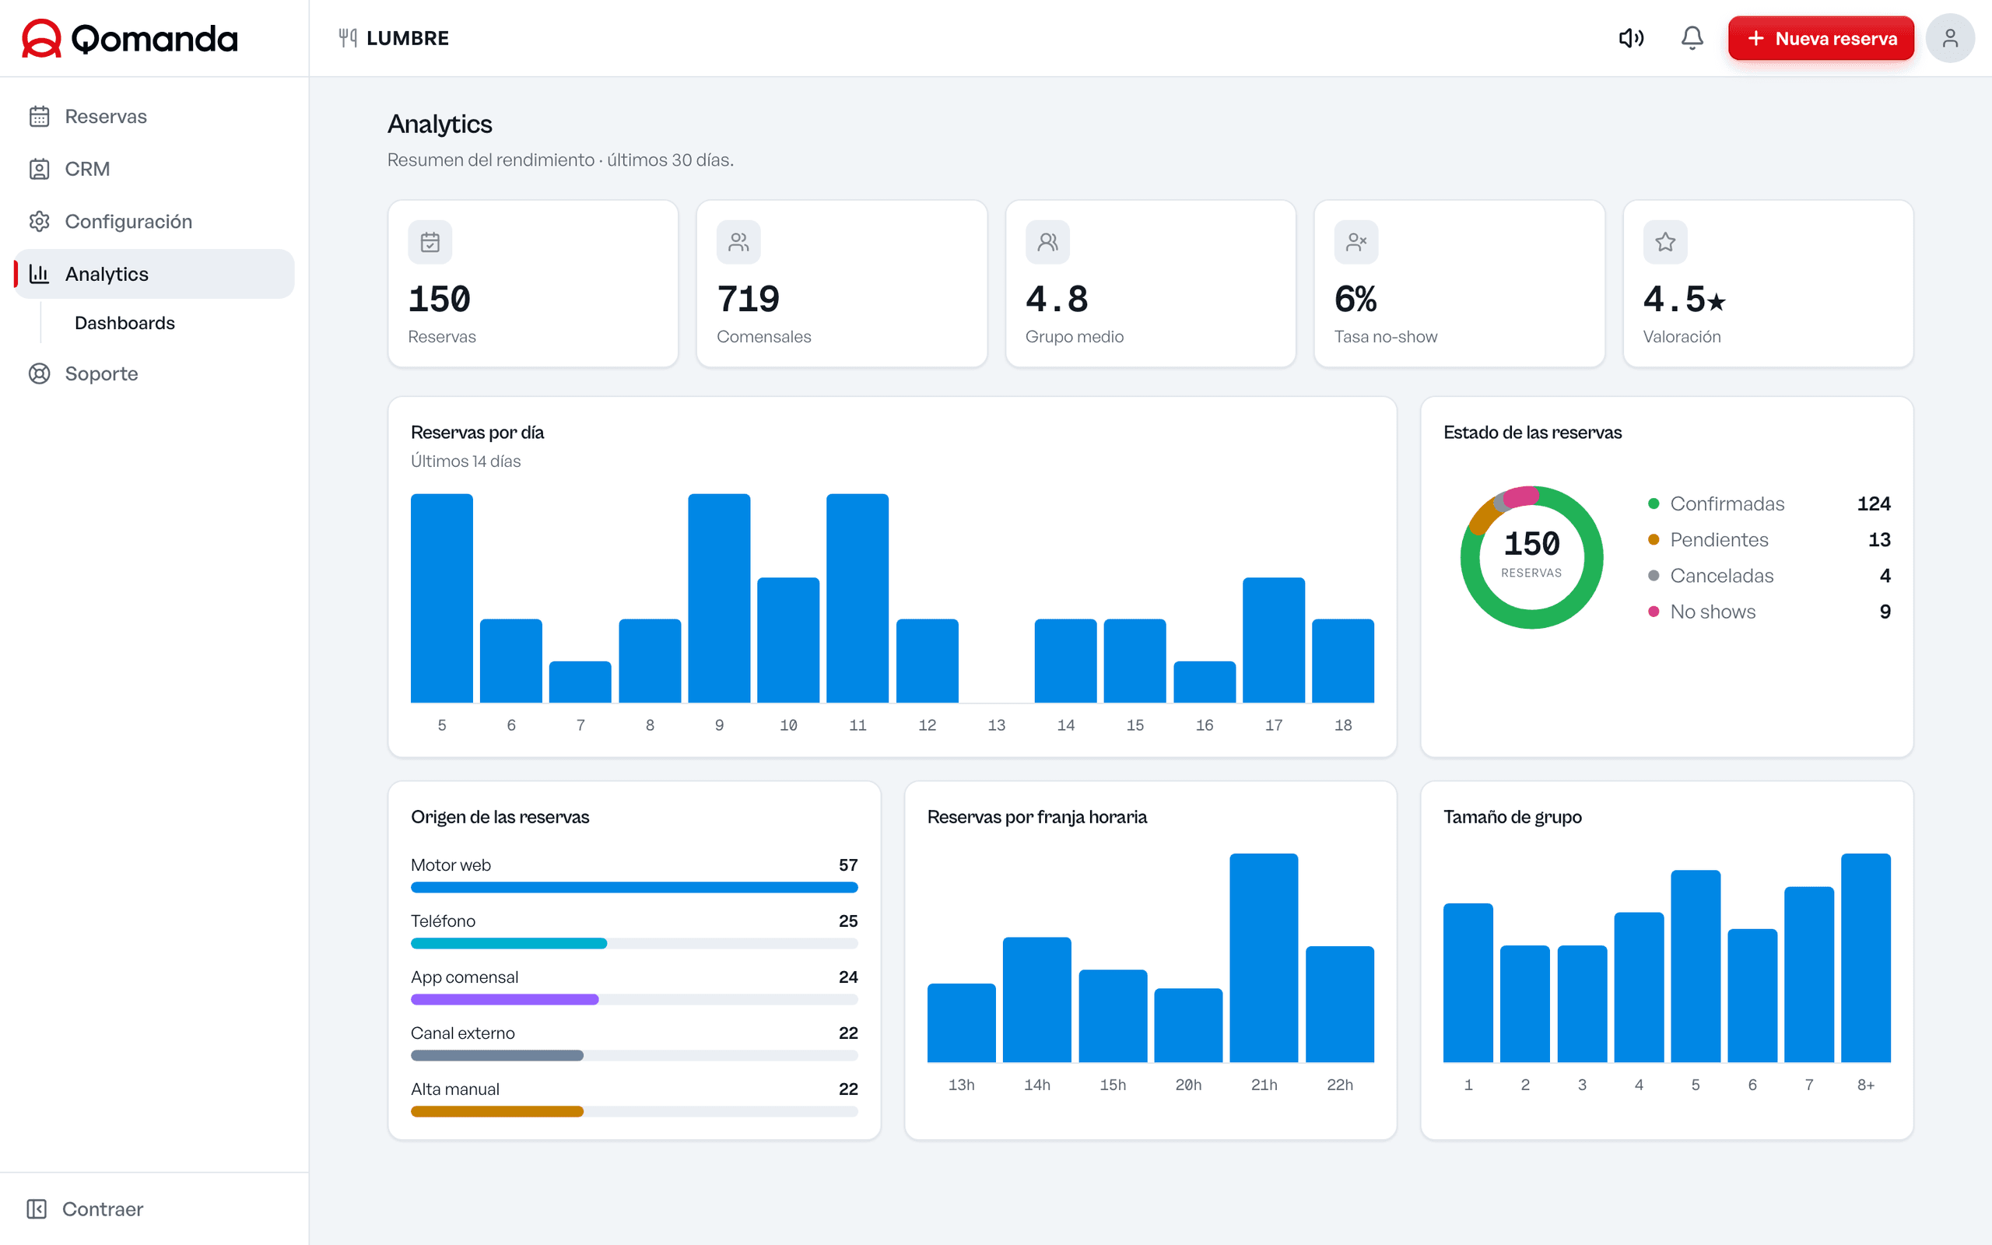Click the people icon on the Comensales card
The height and width of the screenshot is (1245, 1992).
[x=738, y=242]
